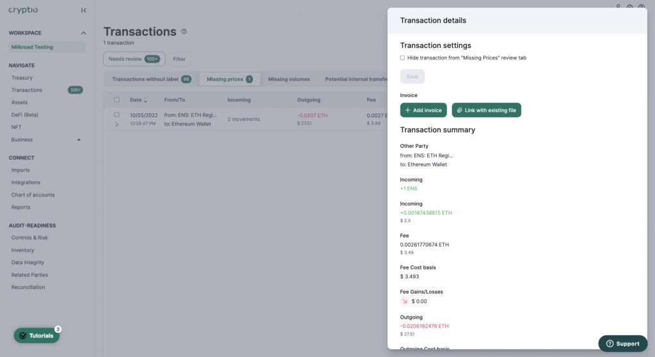Screen dimensions: 655x357
Task: Tick the checkbox for the 10/05/2022 transaction
Action: coord(116,115)
